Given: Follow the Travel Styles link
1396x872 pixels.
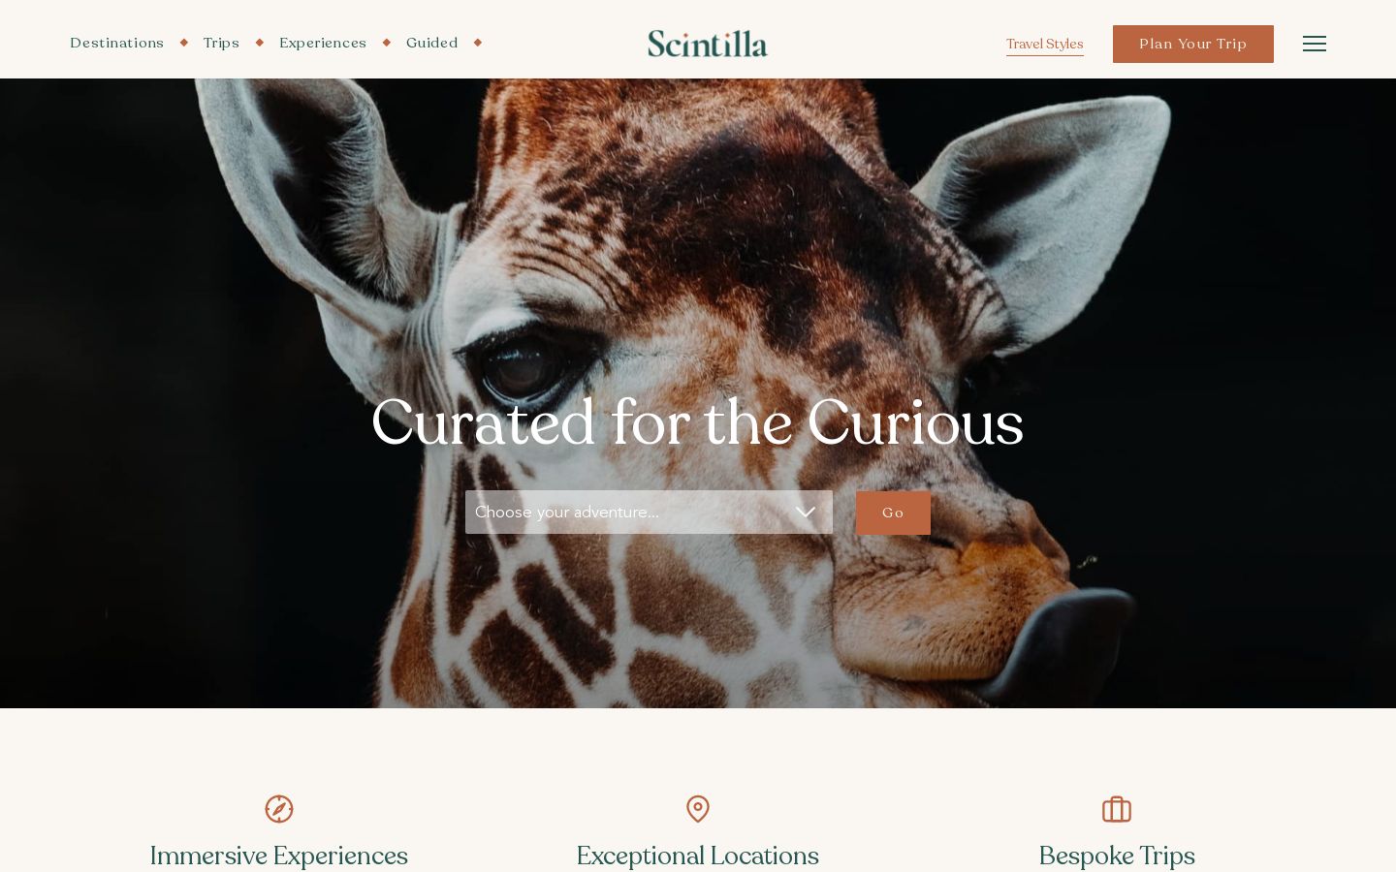Looking at the screenshot, I should [1045, 44].
